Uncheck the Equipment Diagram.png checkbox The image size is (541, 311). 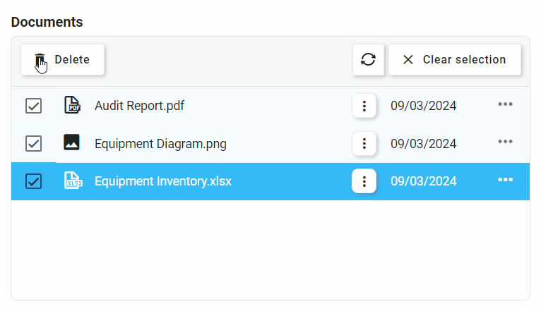point(33,143)
